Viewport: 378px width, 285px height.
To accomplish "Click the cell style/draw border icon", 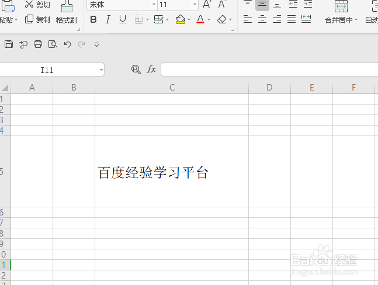I will pos(159,19).
